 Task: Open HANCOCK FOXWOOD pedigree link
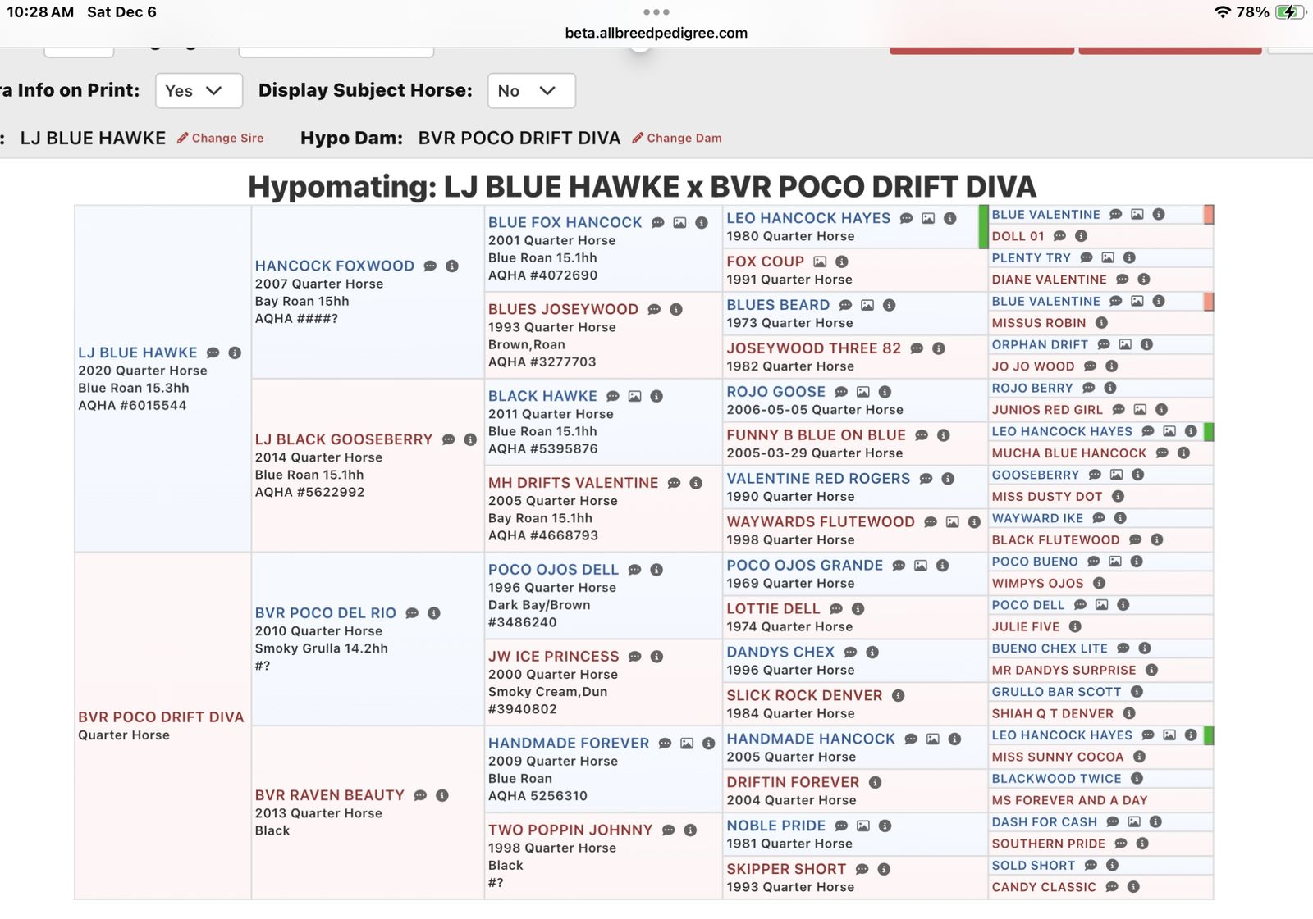[335, 266]
